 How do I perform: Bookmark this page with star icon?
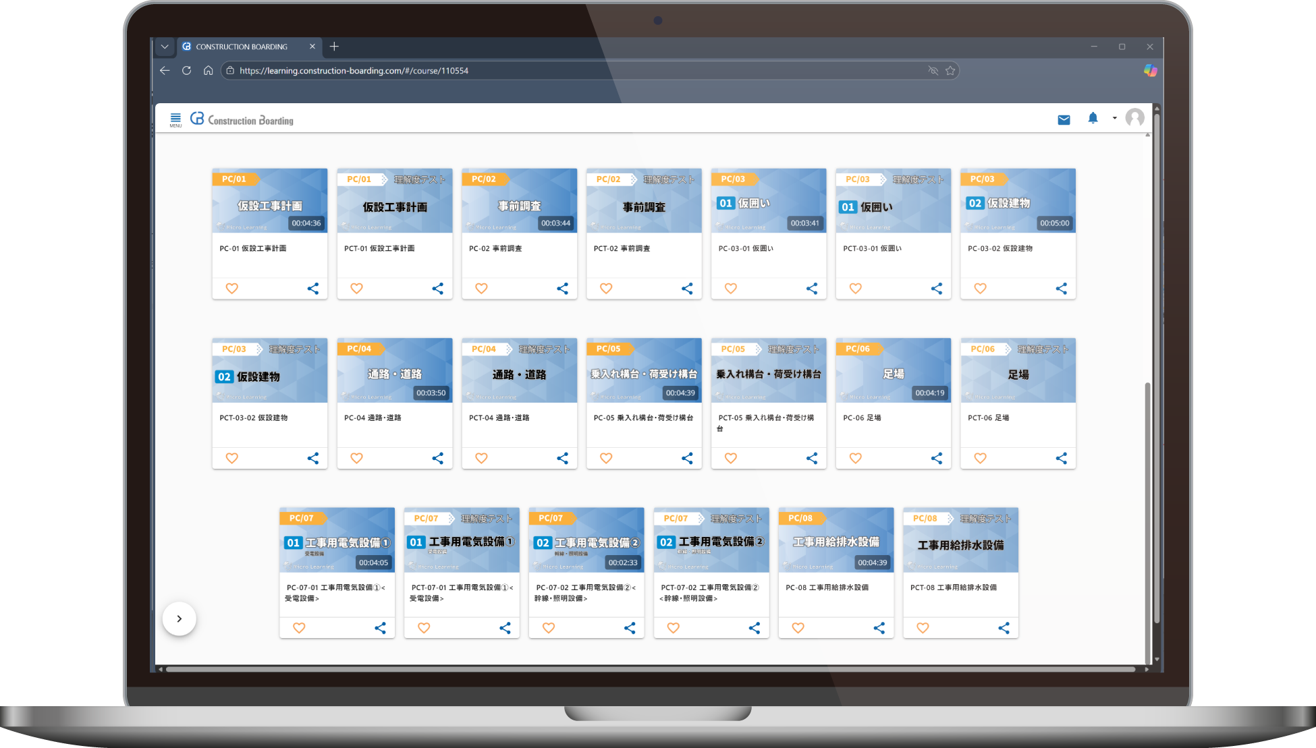pos(950,70)
